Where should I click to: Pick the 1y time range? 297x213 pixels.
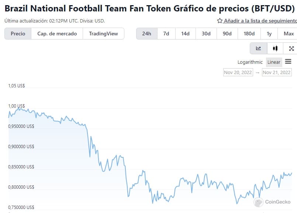point(269,34)
